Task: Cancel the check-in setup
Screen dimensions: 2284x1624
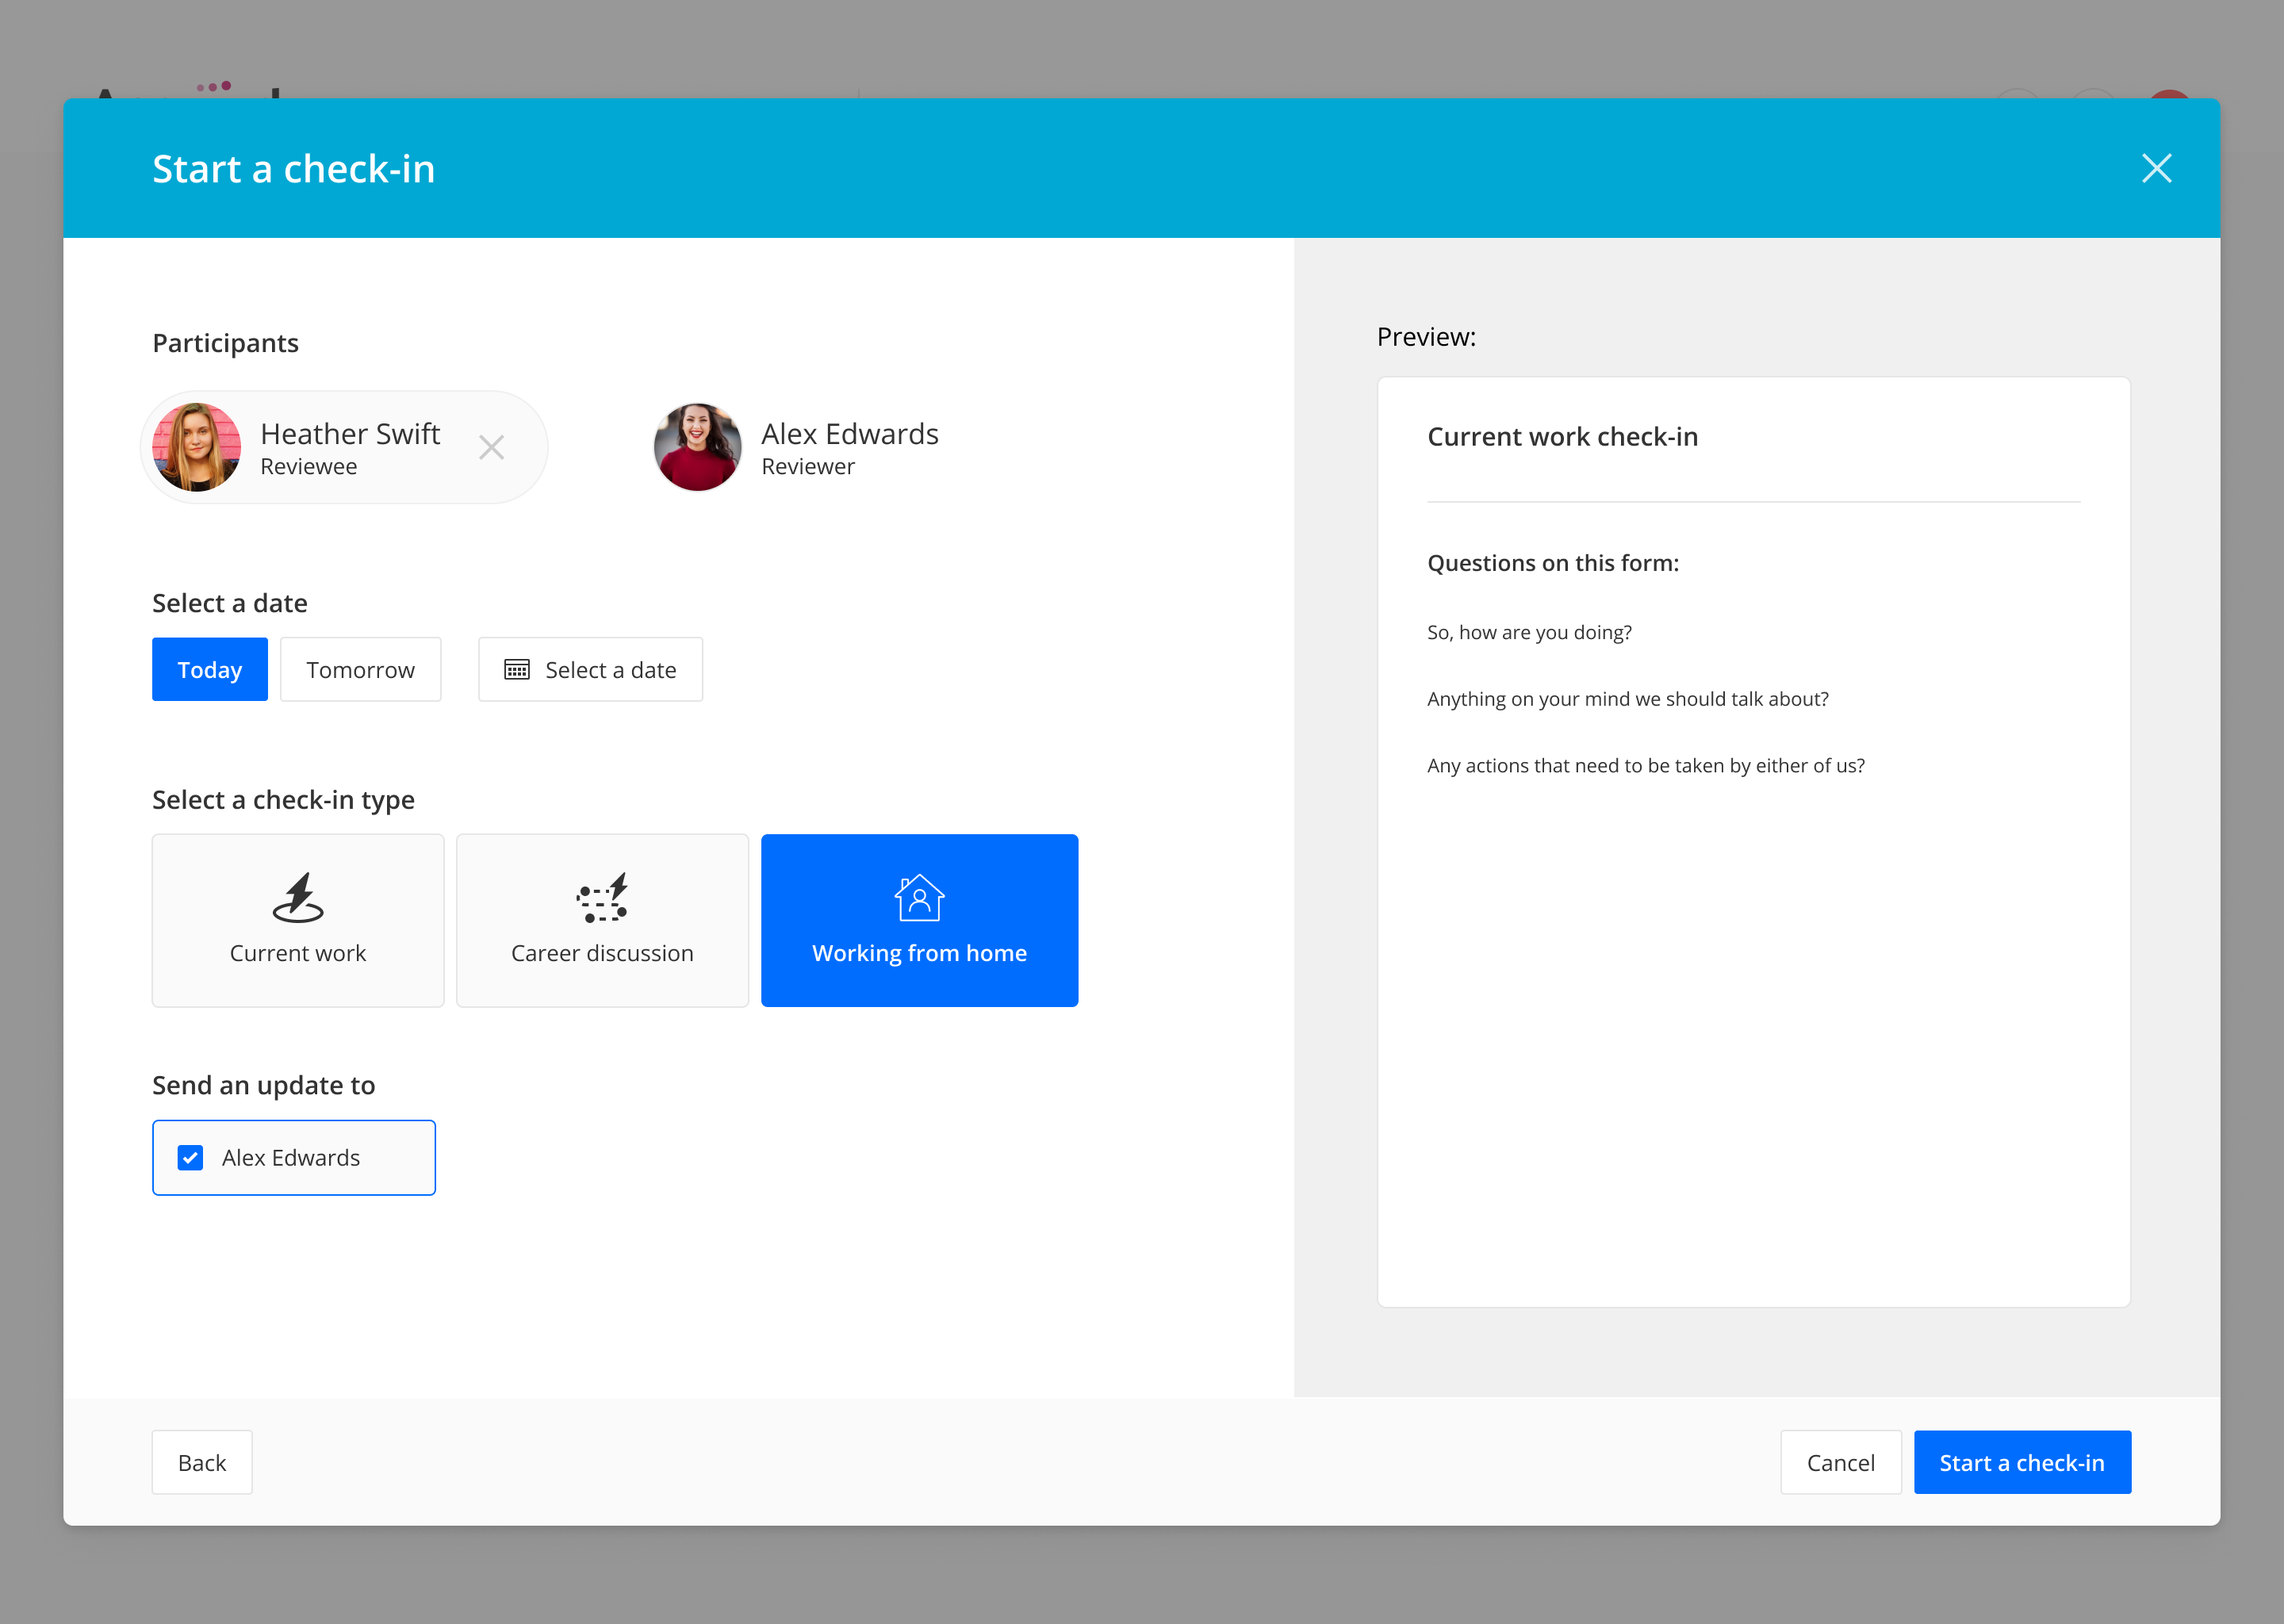Action: click(x=1839, y=1462)
